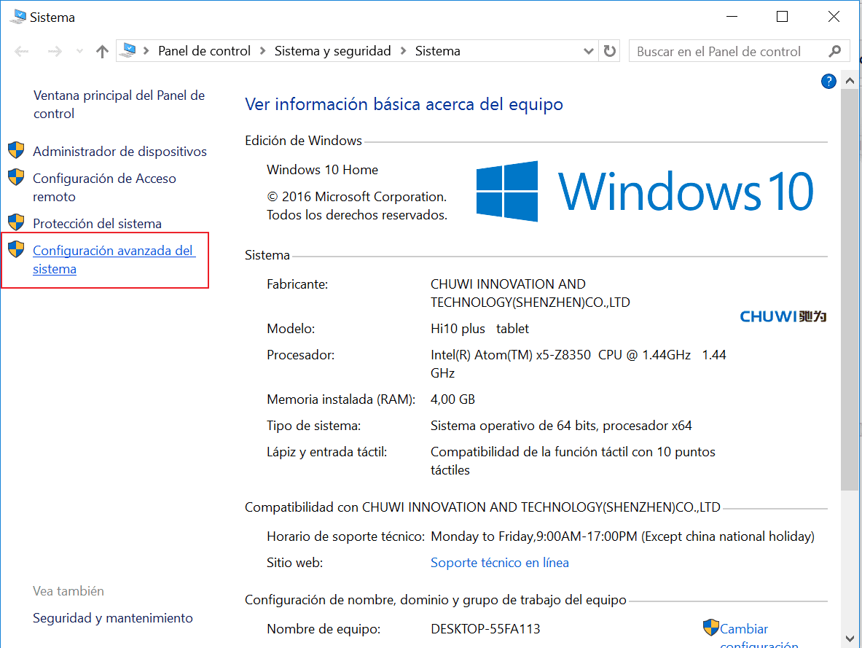The height and width of the screenshot is (648, 862).
Task: Open the blue help question icon
Action: click(x=828, y=82)
